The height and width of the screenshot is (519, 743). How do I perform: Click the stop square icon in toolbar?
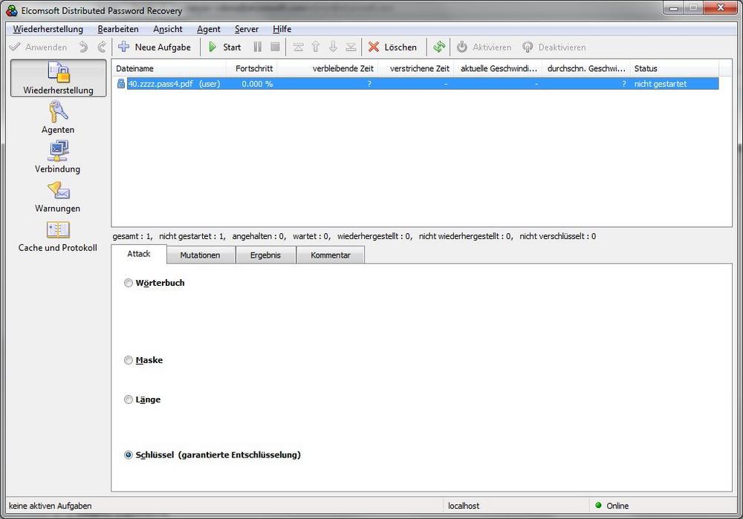[x=275, y=47]
